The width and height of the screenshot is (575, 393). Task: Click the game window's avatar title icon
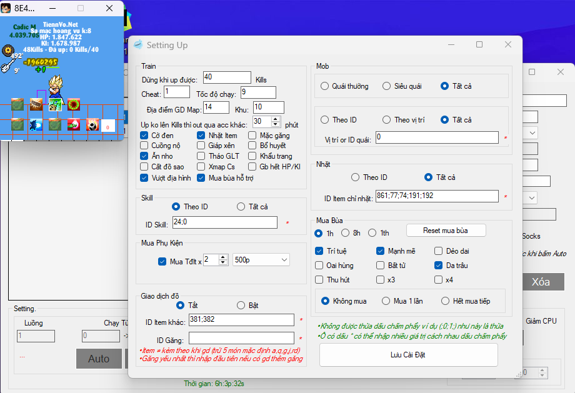(x=7, y=8)
